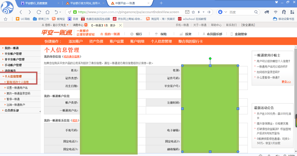Click the browser back arrow
Image resolution: width=297 pixels, height=156 pixels.
tap(21, 12)
